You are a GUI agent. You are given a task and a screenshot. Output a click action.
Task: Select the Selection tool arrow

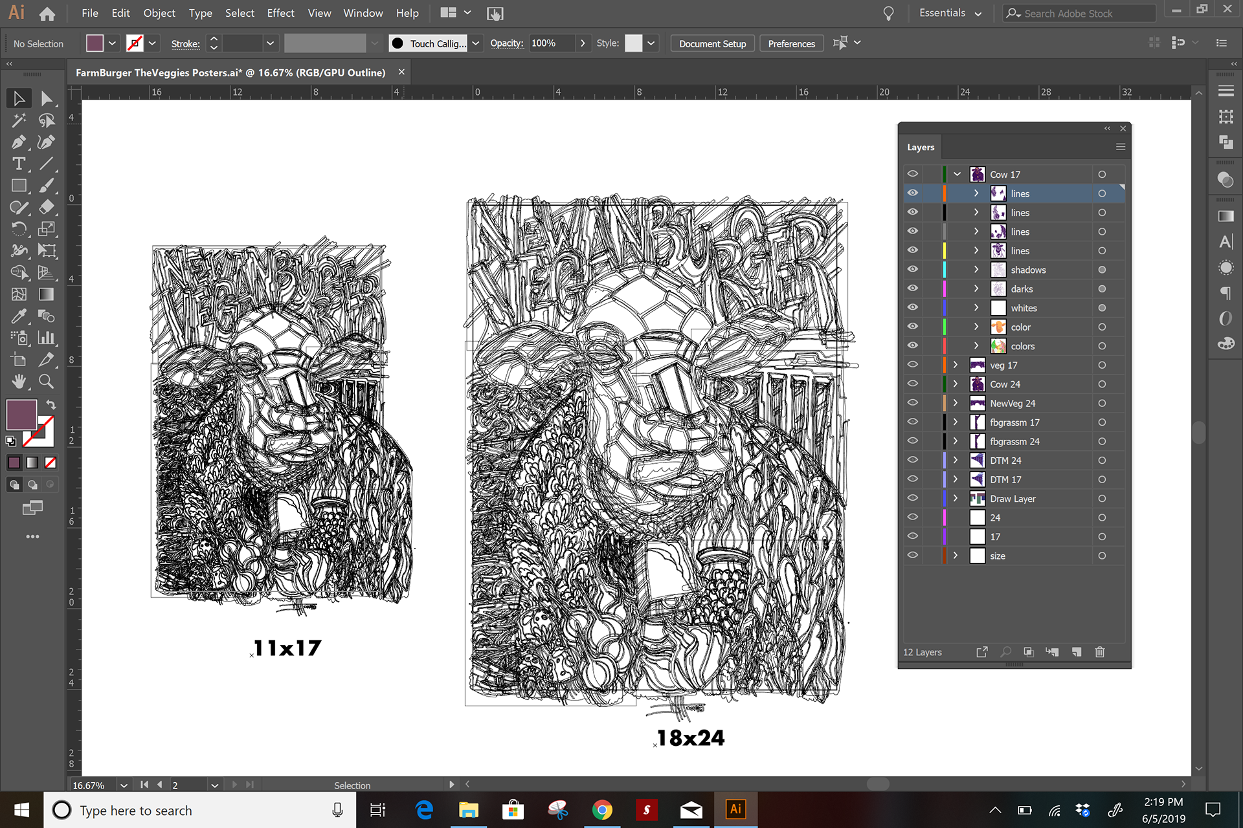pos(19,98)
